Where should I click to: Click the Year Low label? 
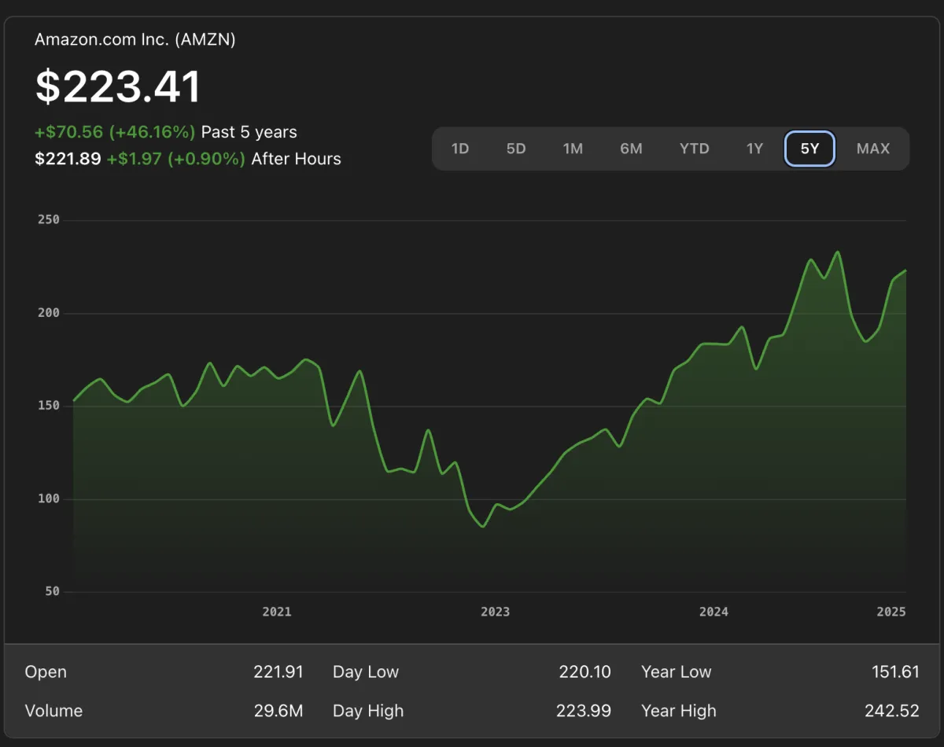click(x=677, y=672)
